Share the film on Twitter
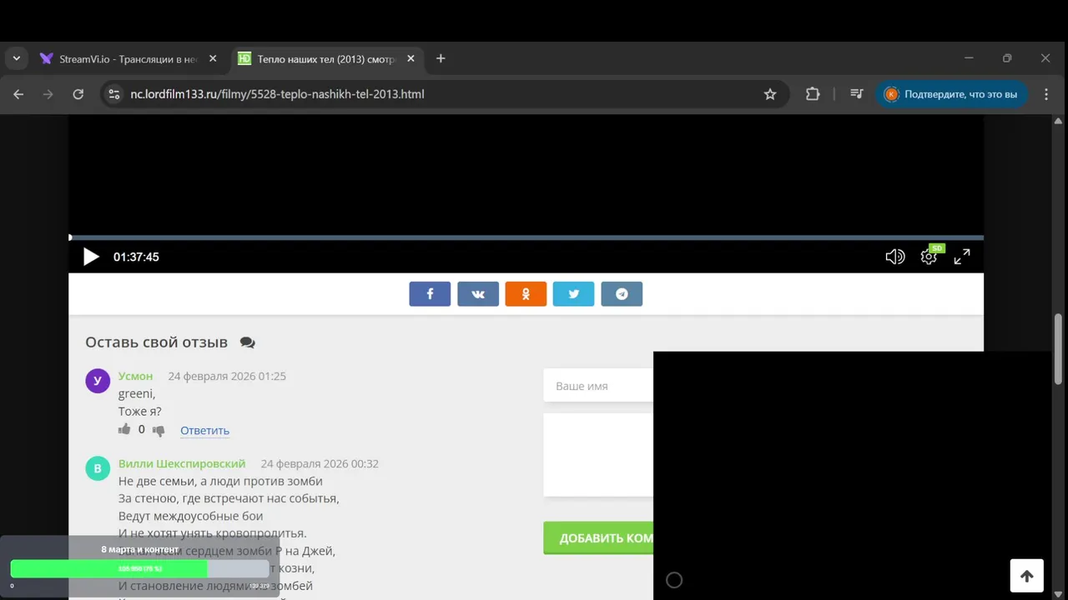Viewport: 1068px width, 600px height. click(x=574, y=294)
